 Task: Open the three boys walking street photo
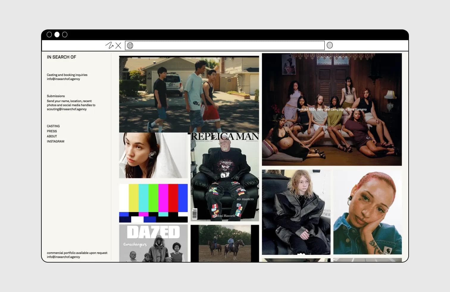(189, 94)
